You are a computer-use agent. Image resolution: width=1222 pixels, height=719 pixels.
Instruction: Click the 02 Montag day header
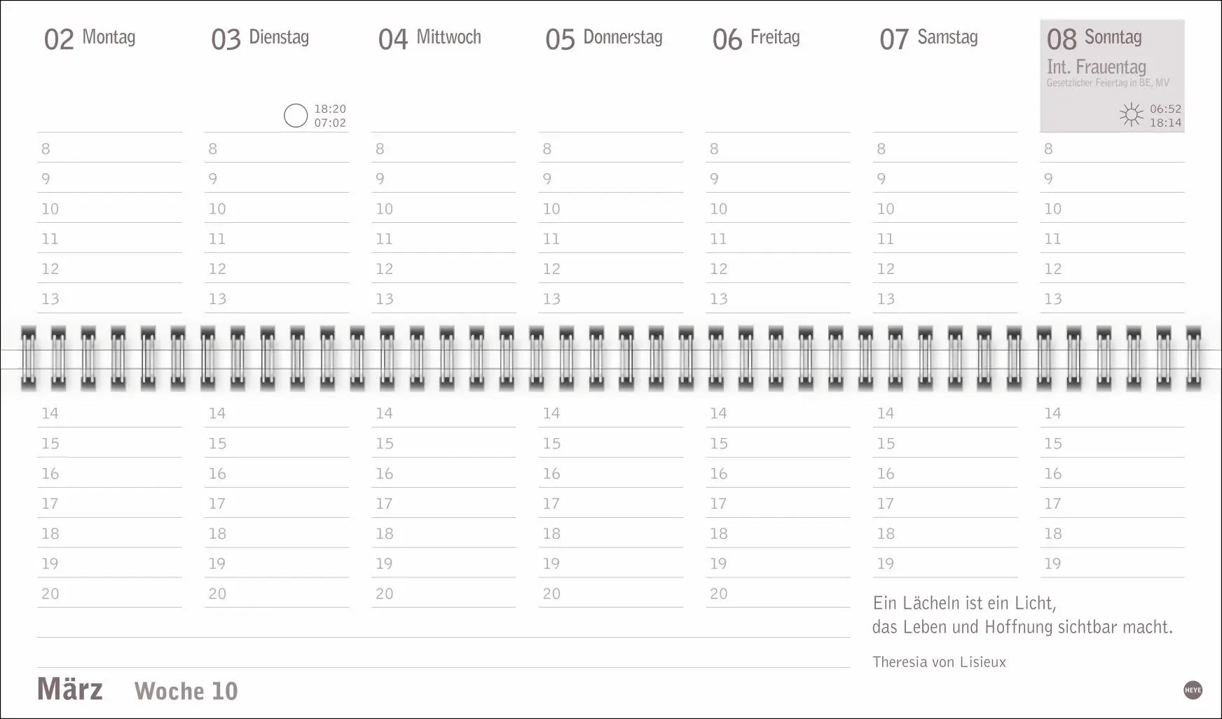click(90, 39)
